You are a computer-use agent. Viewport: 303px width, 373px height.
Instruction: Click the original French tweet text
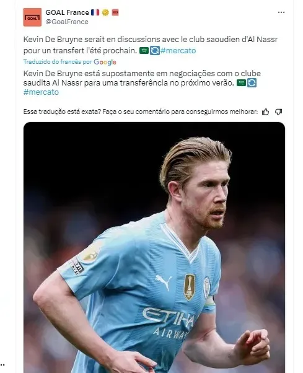(x=151, y=45)
